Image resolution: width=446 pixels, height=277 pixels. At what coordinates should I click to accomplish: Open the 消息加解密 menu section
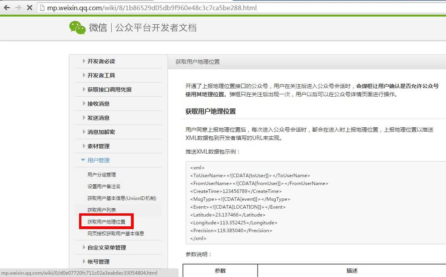[101, 132]
